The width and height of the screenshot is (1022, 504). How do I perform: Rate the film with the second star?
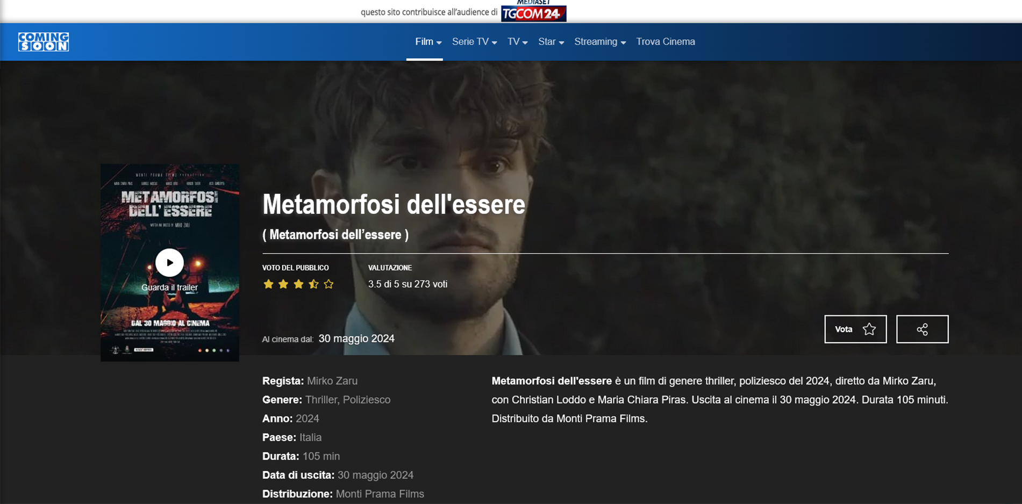point(283,284)
